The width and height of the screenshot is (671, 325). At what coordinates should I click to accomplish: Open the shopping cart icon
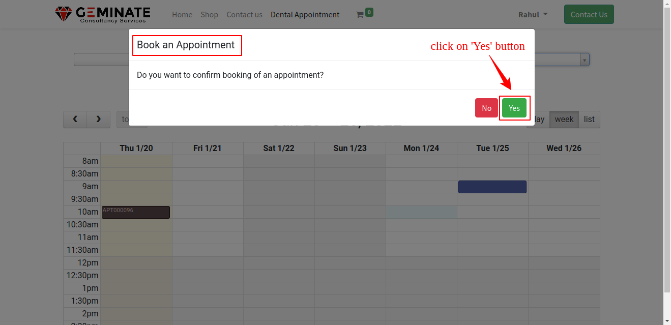tap(360, 15)
